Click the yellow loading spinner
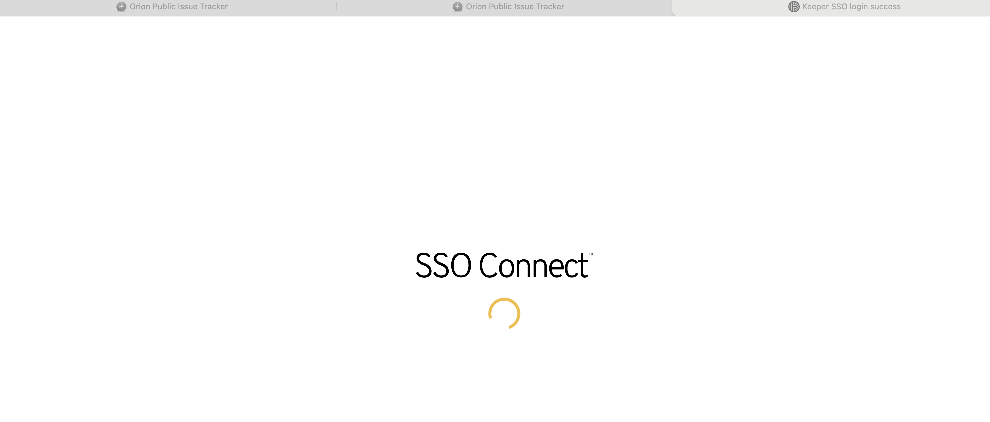990x422 pixels. (504, 313)
